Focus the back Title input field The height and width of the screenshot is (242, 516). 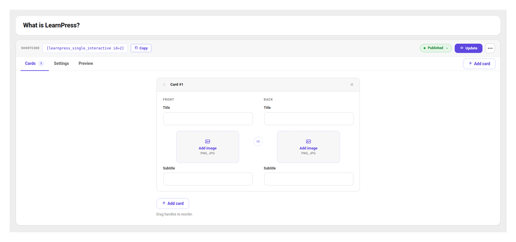click(x=309, y=119)
